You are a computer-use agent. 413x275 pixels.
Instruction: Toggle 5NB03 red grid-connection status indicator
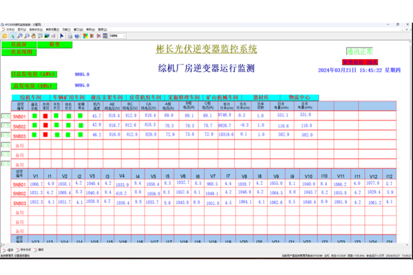tap(45, 136)
